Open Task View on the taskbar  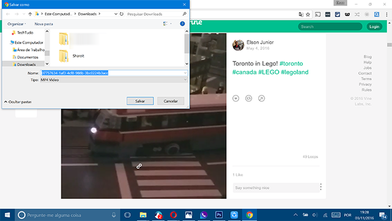[127, 215]
